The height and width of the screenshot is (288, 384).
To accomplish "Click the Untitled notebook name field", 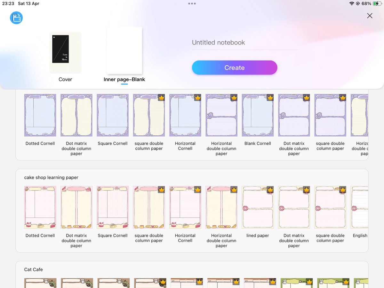I will [x=245, y=43].
